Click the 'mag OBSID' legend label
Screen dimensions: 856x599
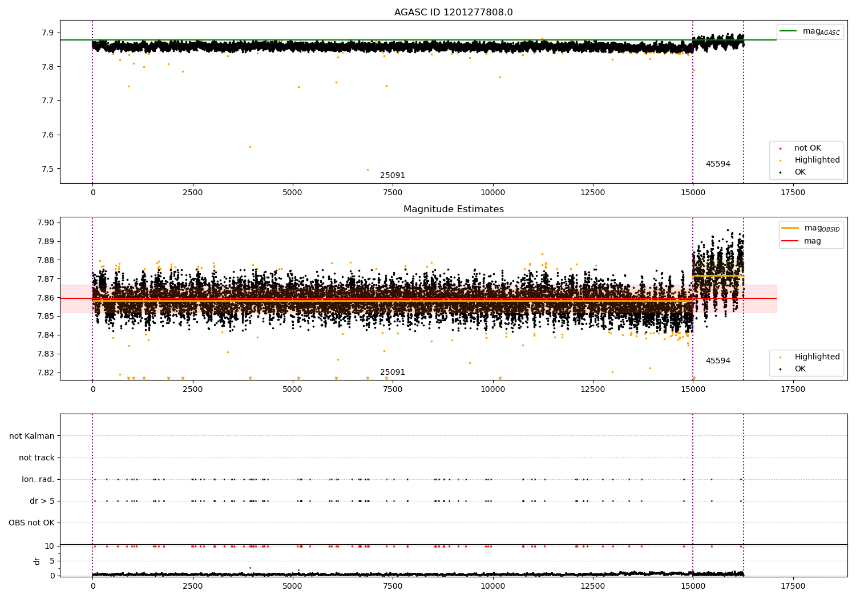(822, 228)
